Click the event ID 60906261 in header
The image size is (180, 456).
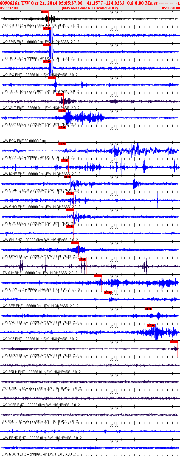(10, 3)
